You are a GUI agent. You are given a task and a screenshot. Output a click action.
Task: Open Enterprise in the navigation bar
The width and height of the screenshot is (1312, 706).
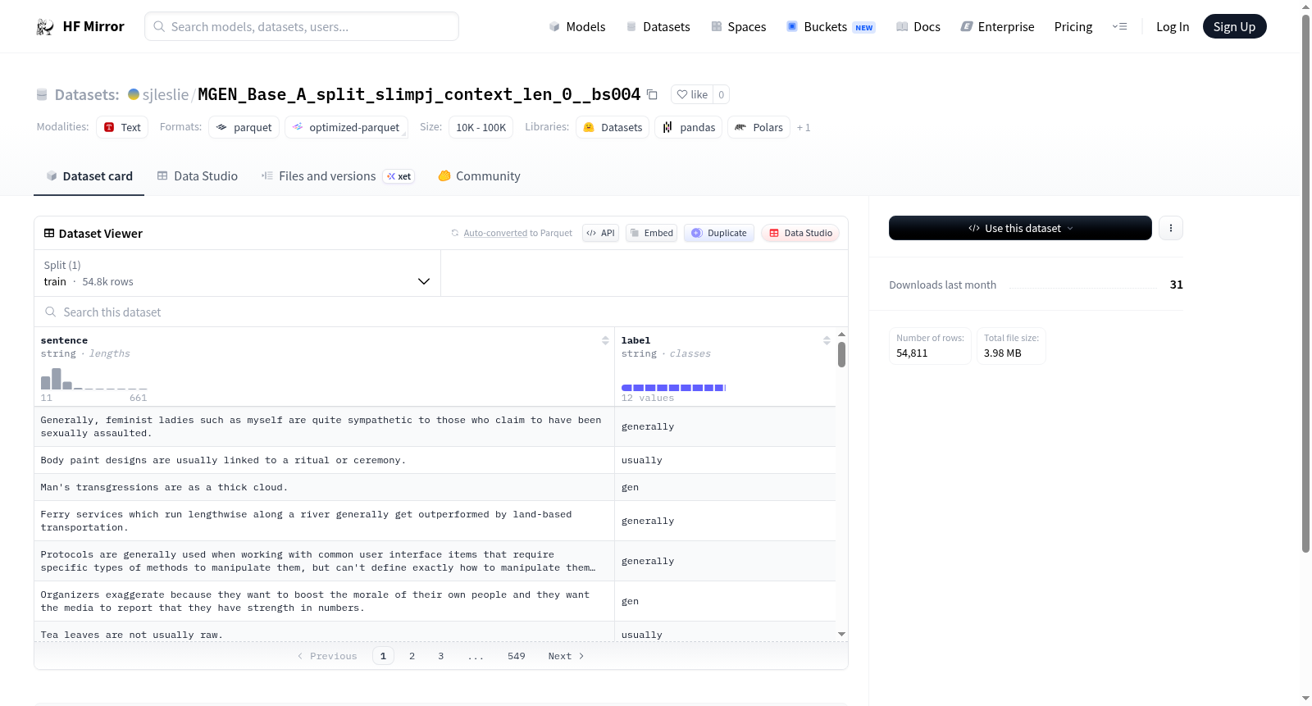(997, 26)
